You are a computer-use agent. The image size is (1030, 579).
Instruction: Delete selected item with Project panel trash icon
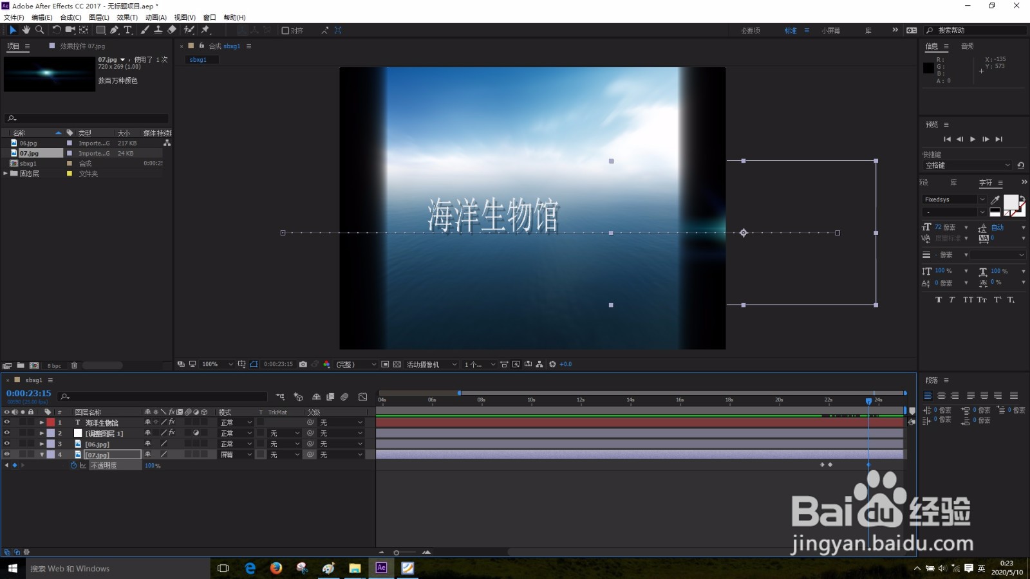coord(74,365)
